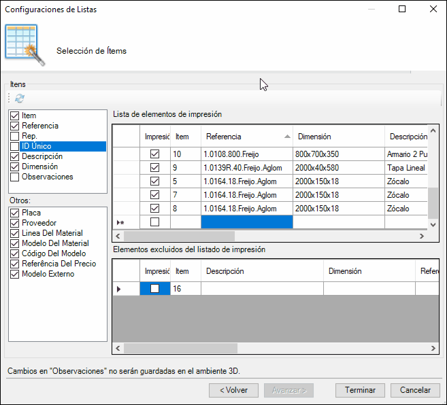Viewport: 447px width, 405px height.
Task: Click vertical scrollbar thumb of print list
Action: point(433,203)
